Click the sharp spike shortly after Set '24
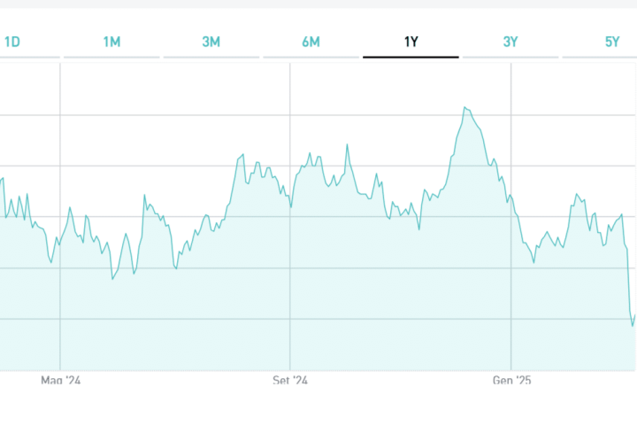The height and width of the screenshot is (425, 637). (347, 144)
